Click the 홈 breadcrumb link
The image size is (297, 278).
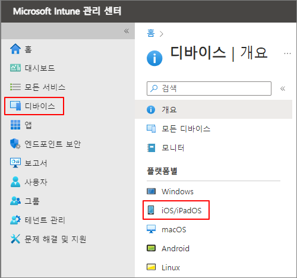click(151, 33)
